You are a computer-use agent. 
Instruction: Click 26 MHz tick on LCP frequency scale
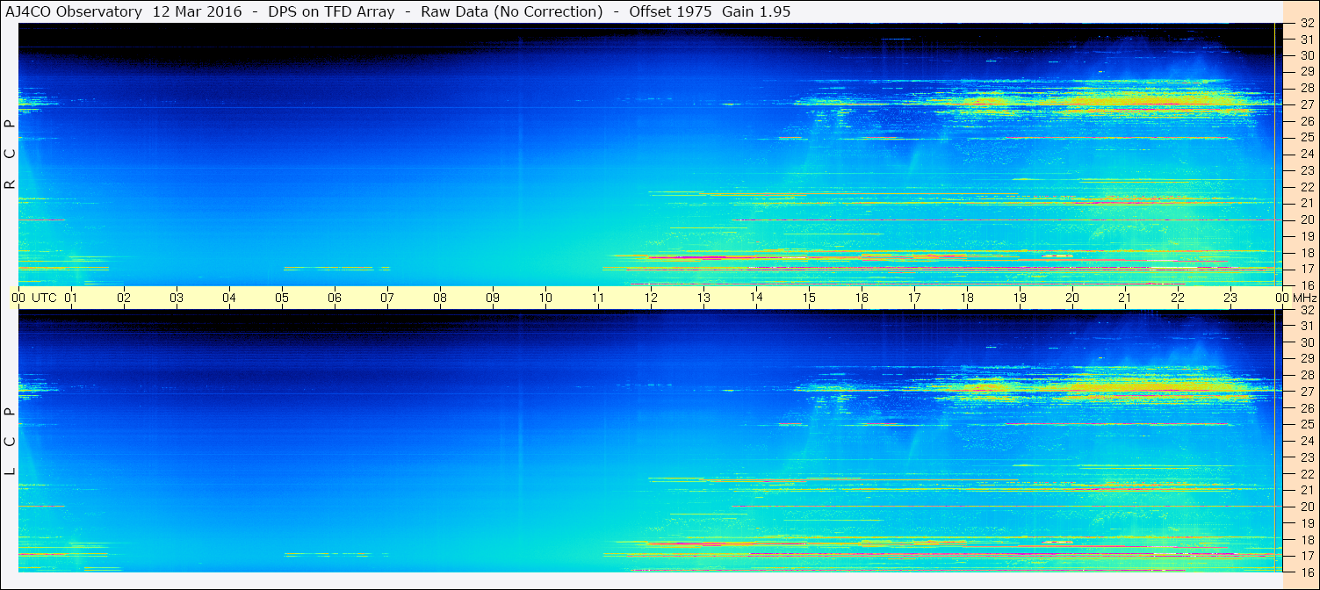(x=1306, y=408)
